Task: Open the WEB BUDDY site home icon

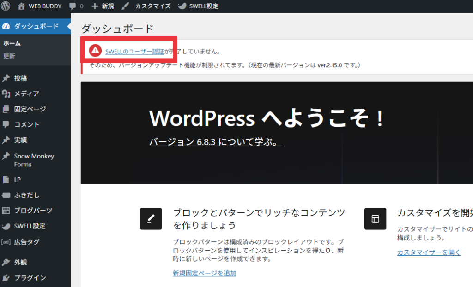Action: [22, 6]
